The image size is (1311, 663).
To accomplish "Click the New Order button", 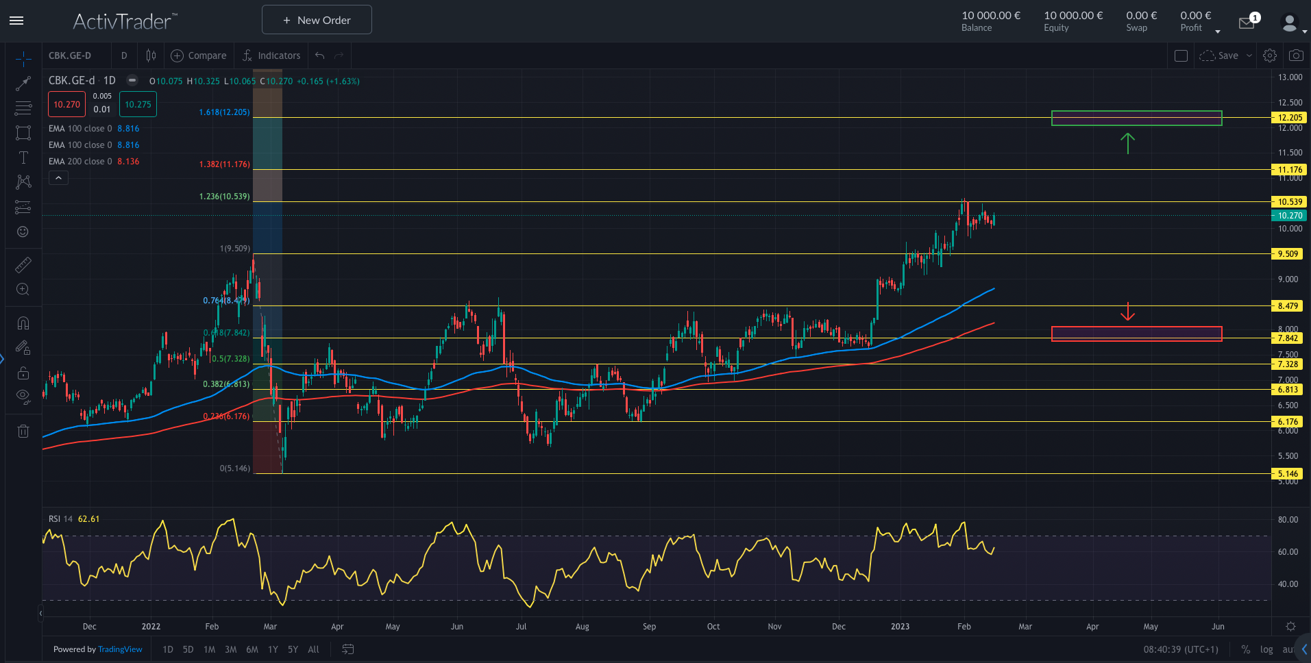I will pyautogui.click(x=317, y=20).
